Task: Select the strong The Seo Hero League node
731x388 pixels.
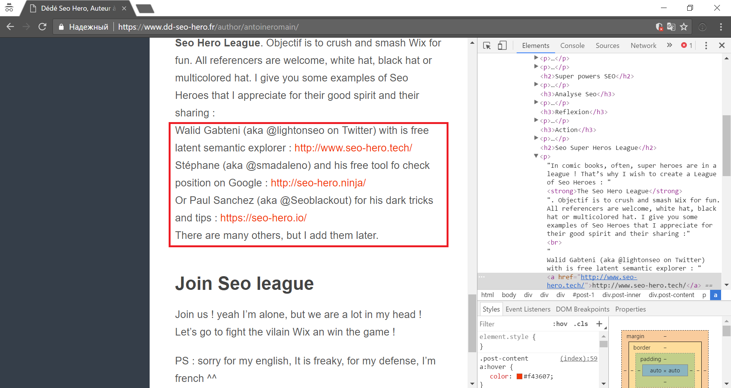Action: tap(614, 191)
